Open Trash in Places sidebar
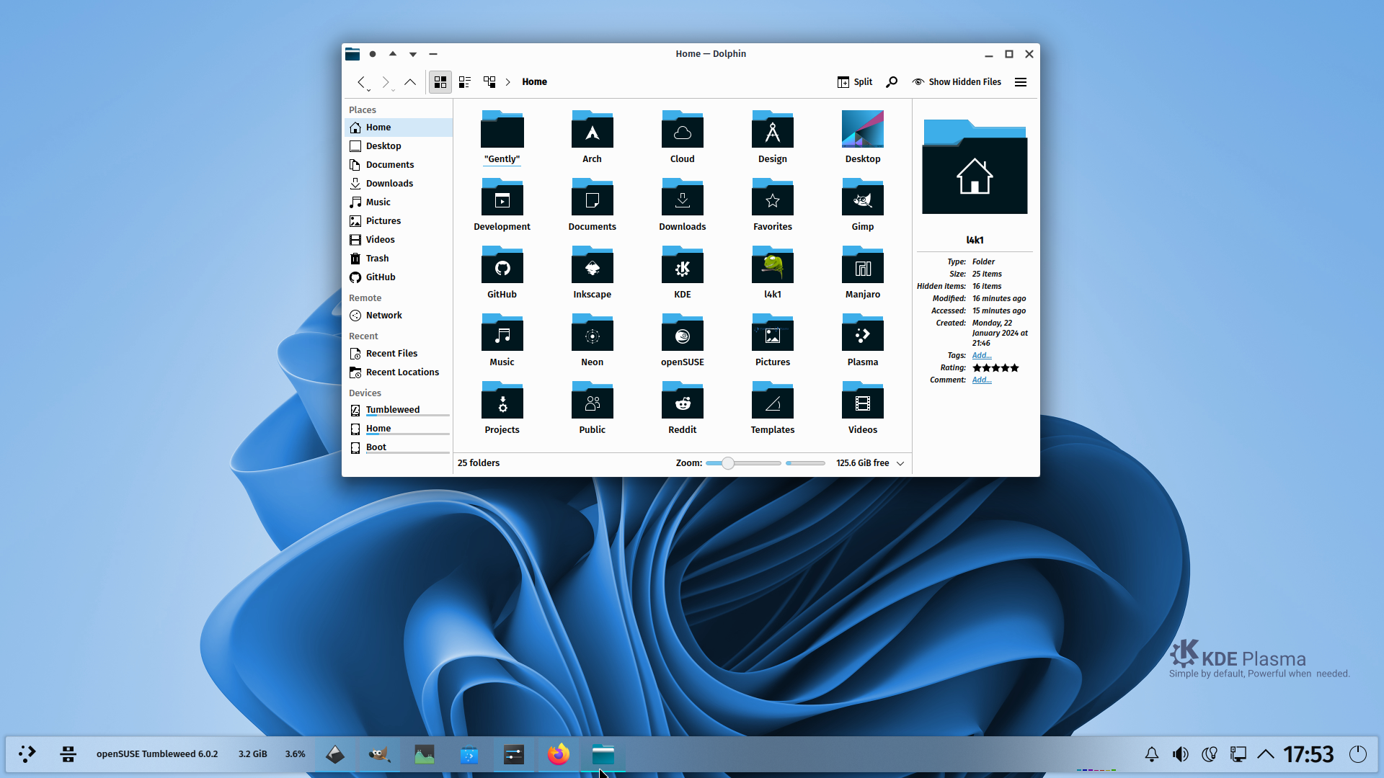 pos(399,259)
